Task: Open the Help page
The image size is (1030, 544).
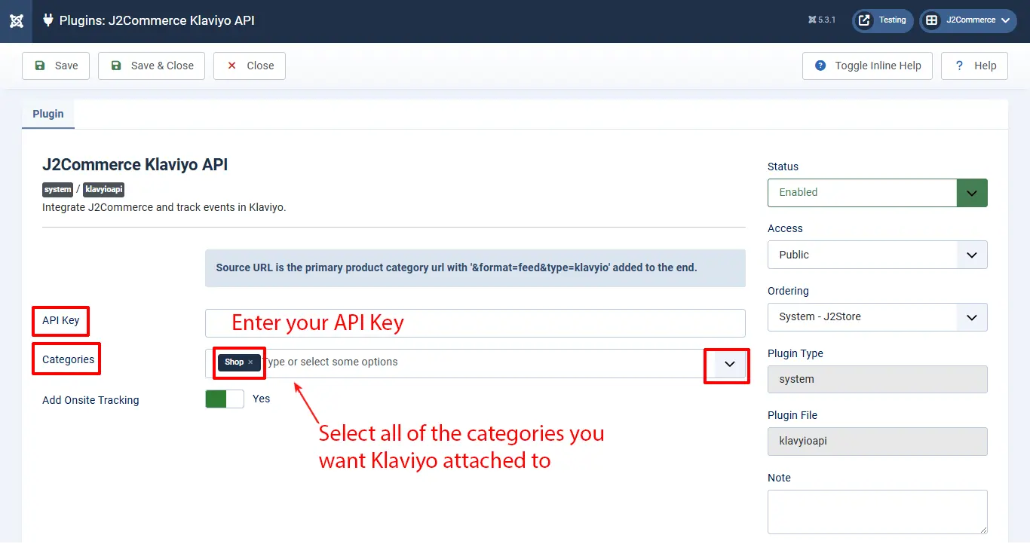Action: (x=975, y=66)
